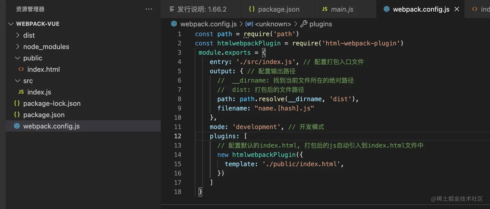Click 资源管理器 explorer panel title
490x209 pixels.
pyautogui.click(x=30, y=9)
